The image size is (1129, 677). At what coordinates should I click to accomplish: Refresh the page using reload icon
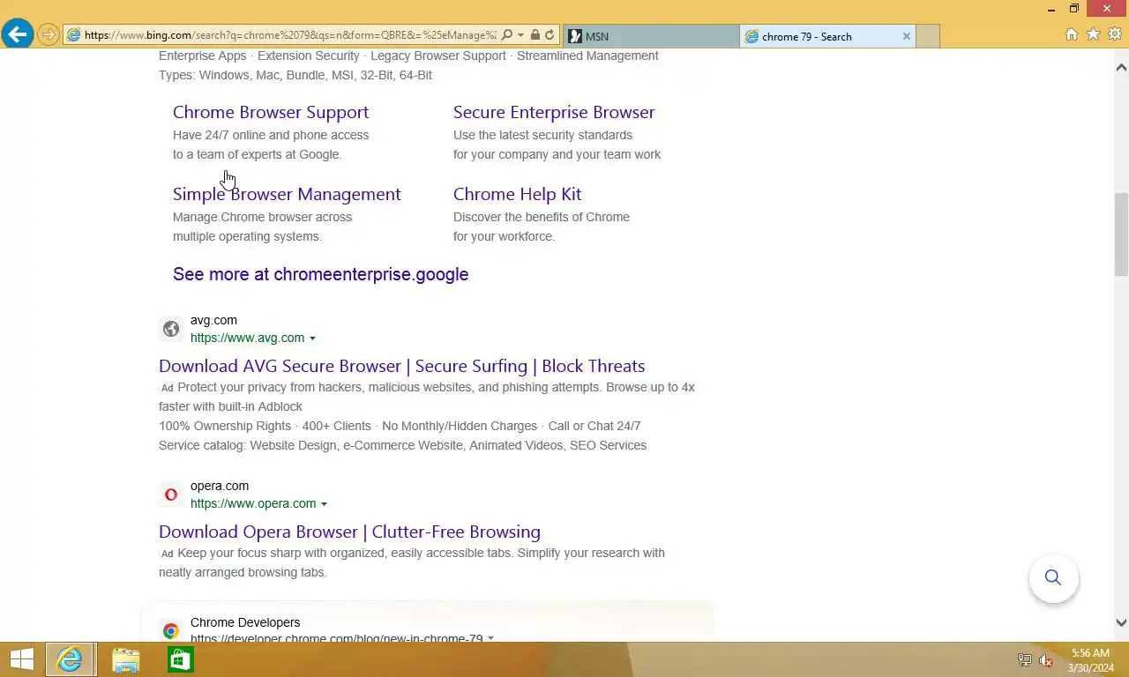[550, 35]
